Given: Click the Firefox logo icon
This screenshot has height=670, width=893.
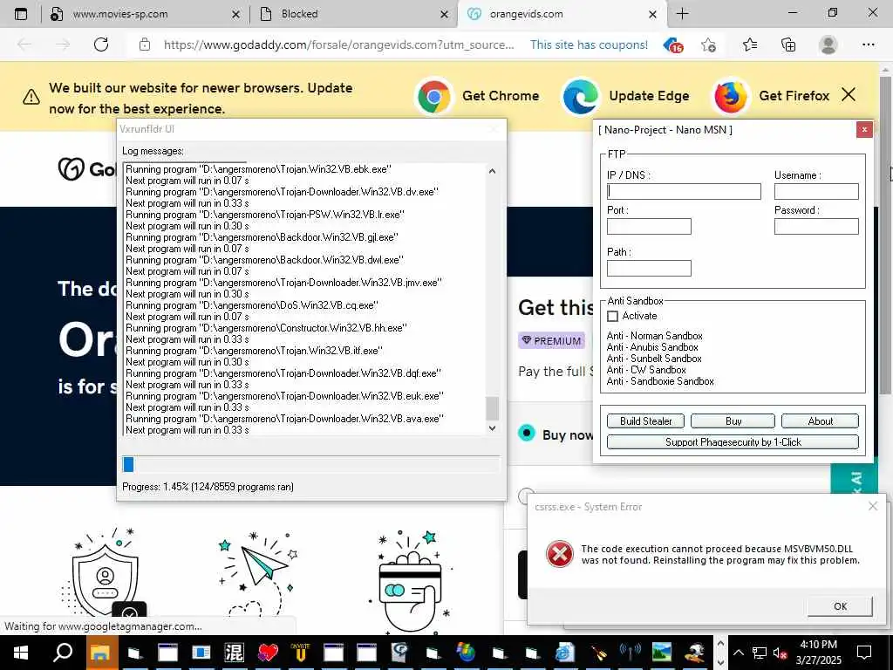Looking at the screenshot, I should [x=731, y=96].
